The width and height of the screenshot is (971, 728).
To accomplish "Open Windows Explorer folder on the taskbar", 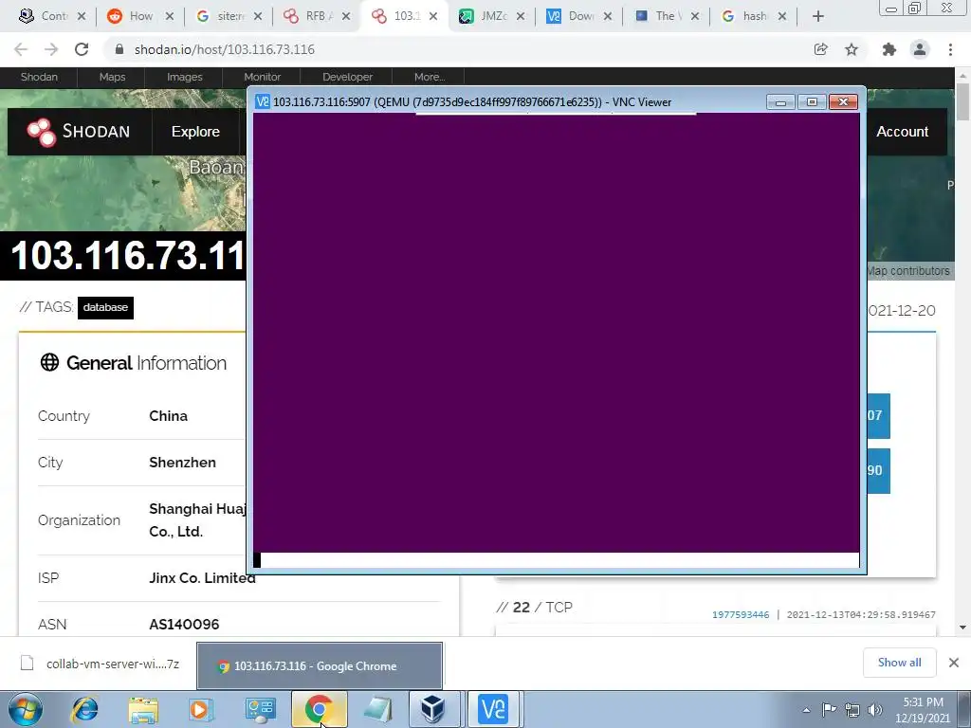I will coord(143,709).
